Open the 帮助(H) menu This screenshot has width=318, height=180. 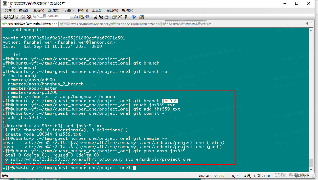click(127, 10)
